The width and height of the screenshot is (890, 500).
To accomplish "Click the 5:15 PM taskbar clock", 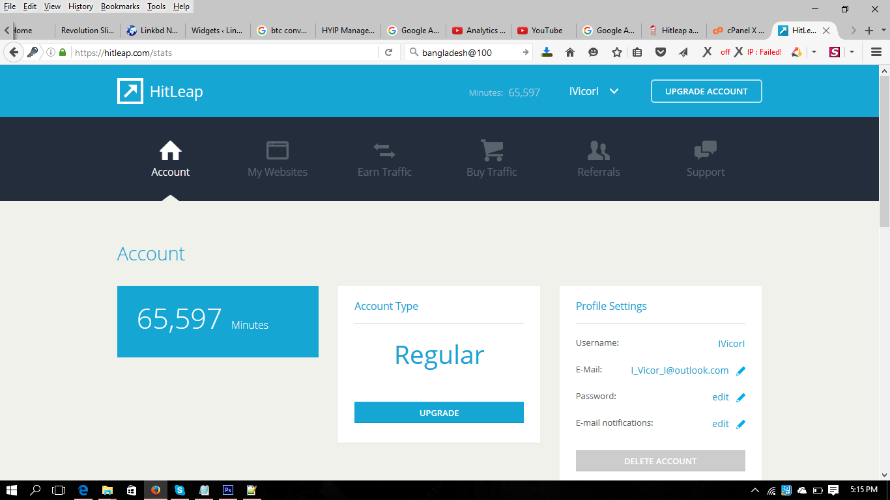I will click(863, 490).
